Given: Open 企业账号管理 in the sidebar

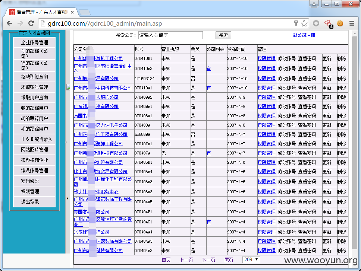Looking at the screenshot, I should point(34,42).
